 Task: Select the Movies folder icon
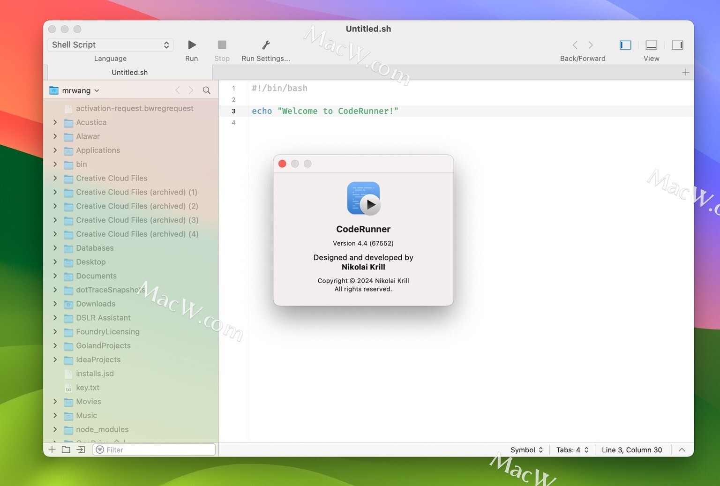point(68,402)
